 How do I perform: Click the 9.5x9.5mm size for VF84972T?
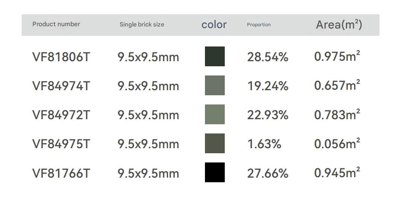coord(148,115)
